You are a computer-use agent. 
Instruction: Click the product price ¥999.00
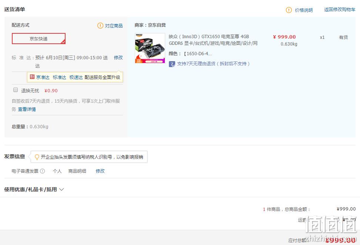coord(284,37)
